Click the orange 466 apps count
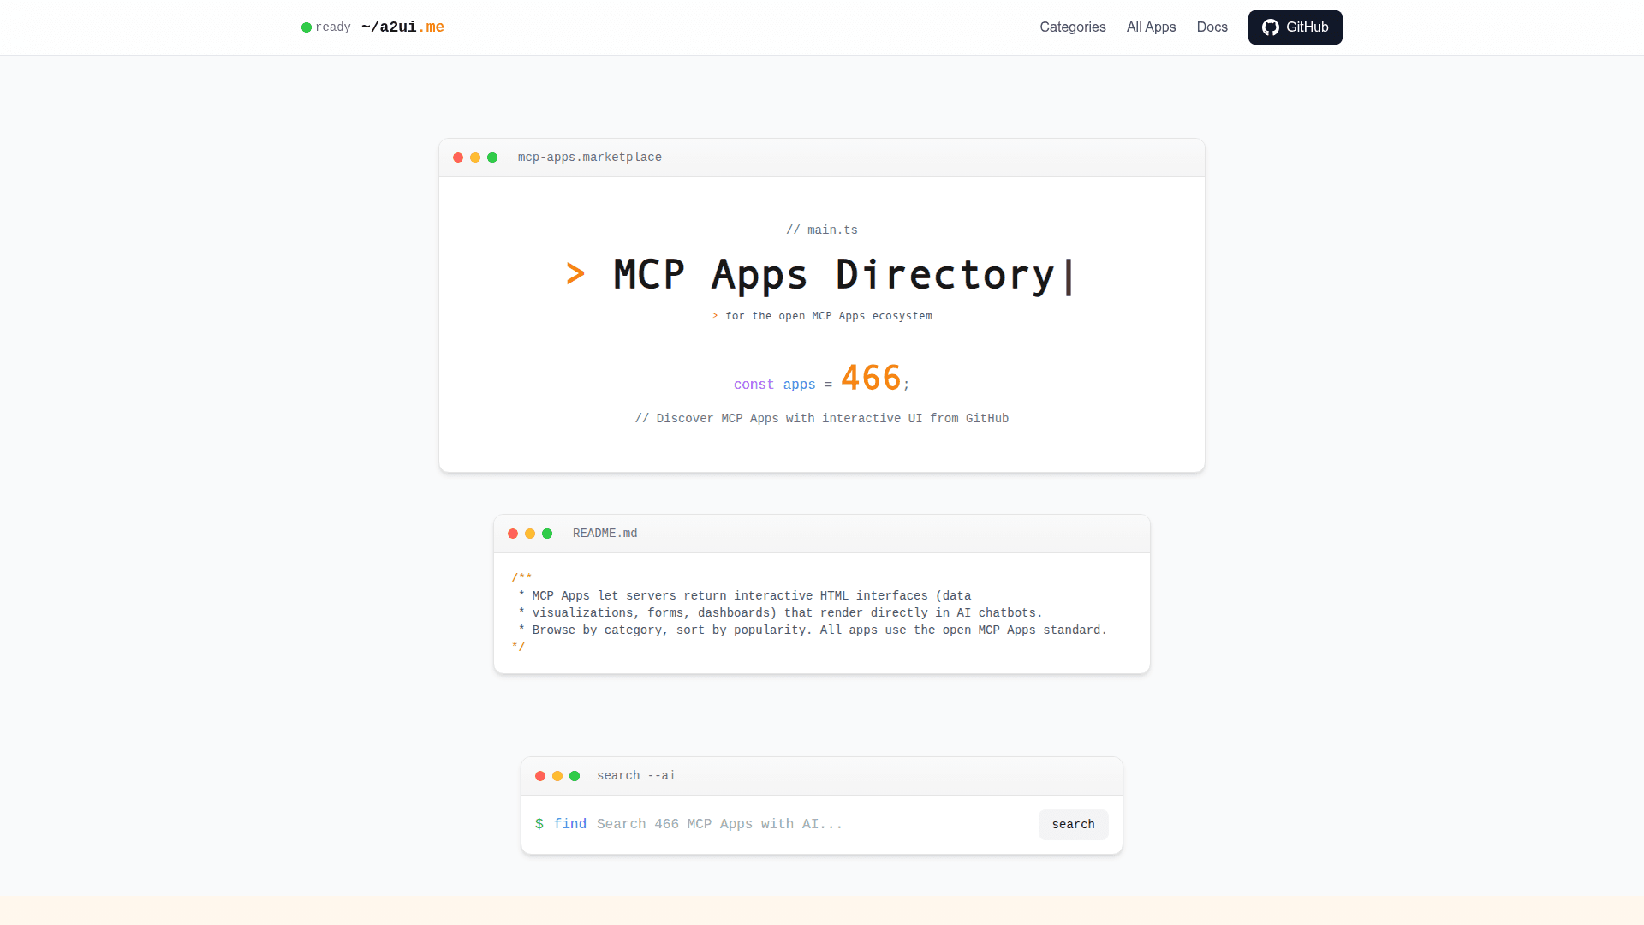 pyautogui.click(x=871, y=378)
